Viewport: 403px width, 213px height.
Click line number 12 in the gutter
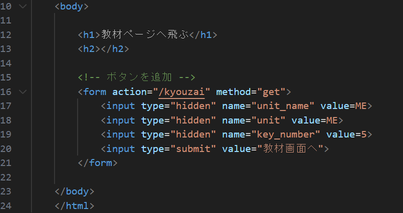coord(7,35)
